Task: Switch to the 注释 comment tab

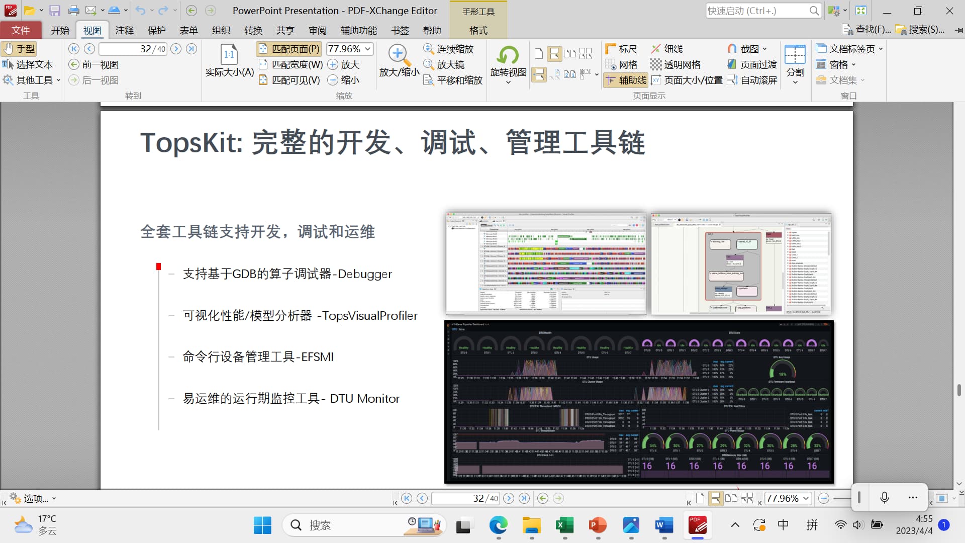Action: (124, 30)
